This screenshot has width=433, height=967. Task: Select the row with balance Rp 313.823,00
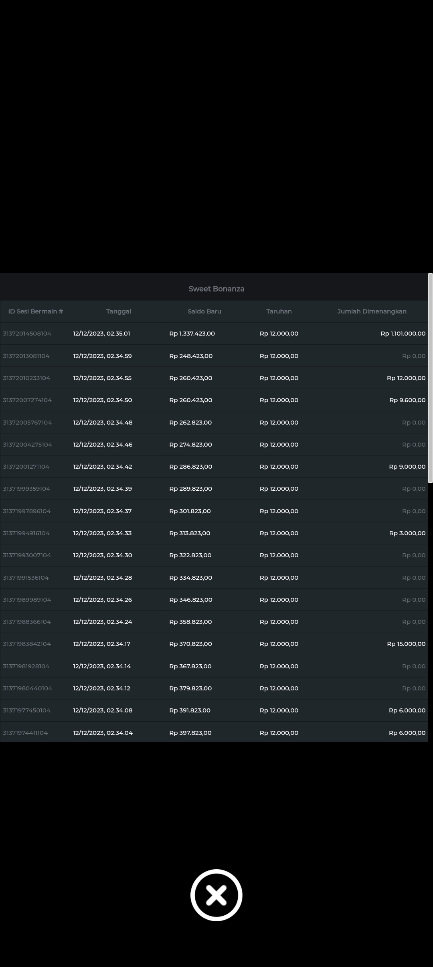point(190,533)
